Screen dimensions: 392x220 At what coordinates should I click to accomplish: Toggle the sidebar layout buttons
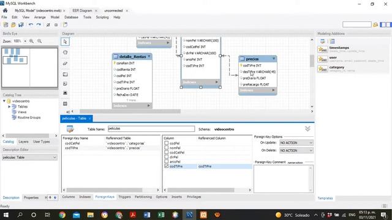(x=385, y=24)
